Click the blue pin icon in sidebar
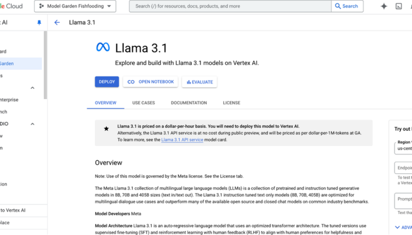Screen dimensions: 412x235 pos(39,23)
